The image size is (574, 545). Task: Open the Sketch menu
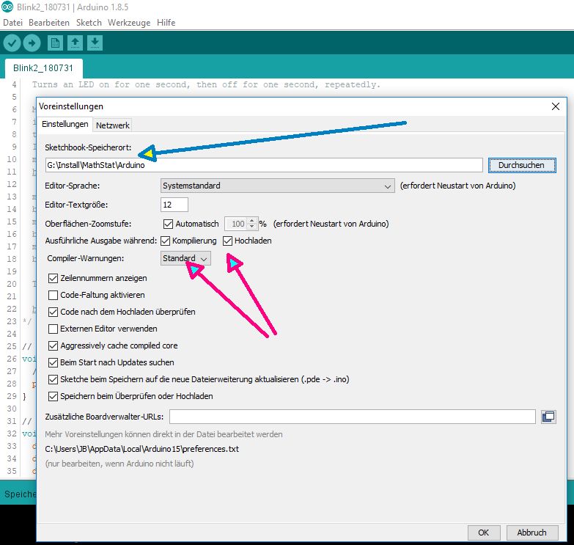tap(89, 23)
